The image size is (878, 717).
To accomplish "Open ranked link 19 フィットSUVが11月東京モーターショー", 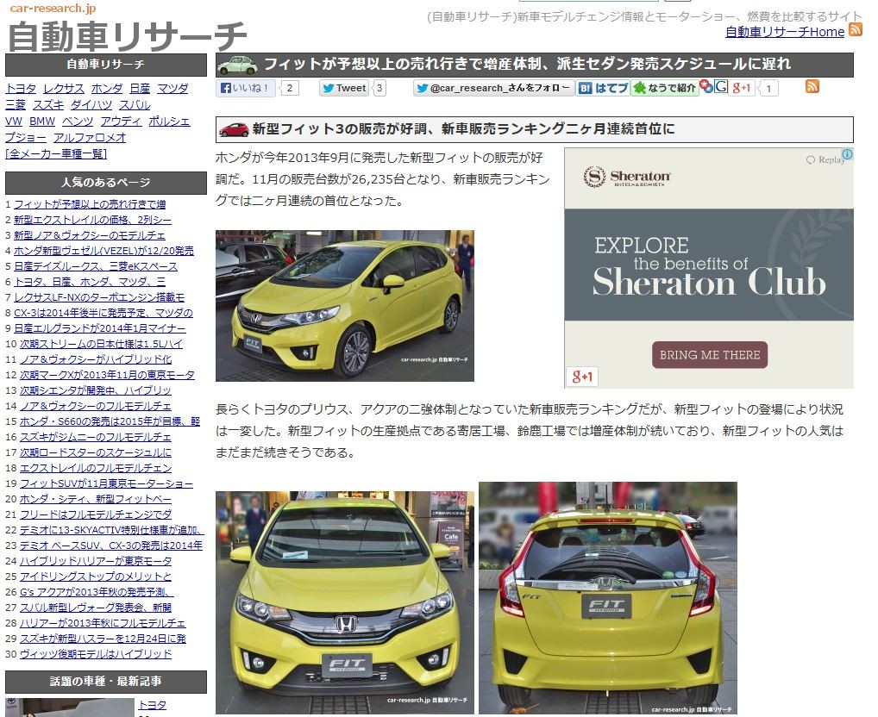I will coord(106,483).
